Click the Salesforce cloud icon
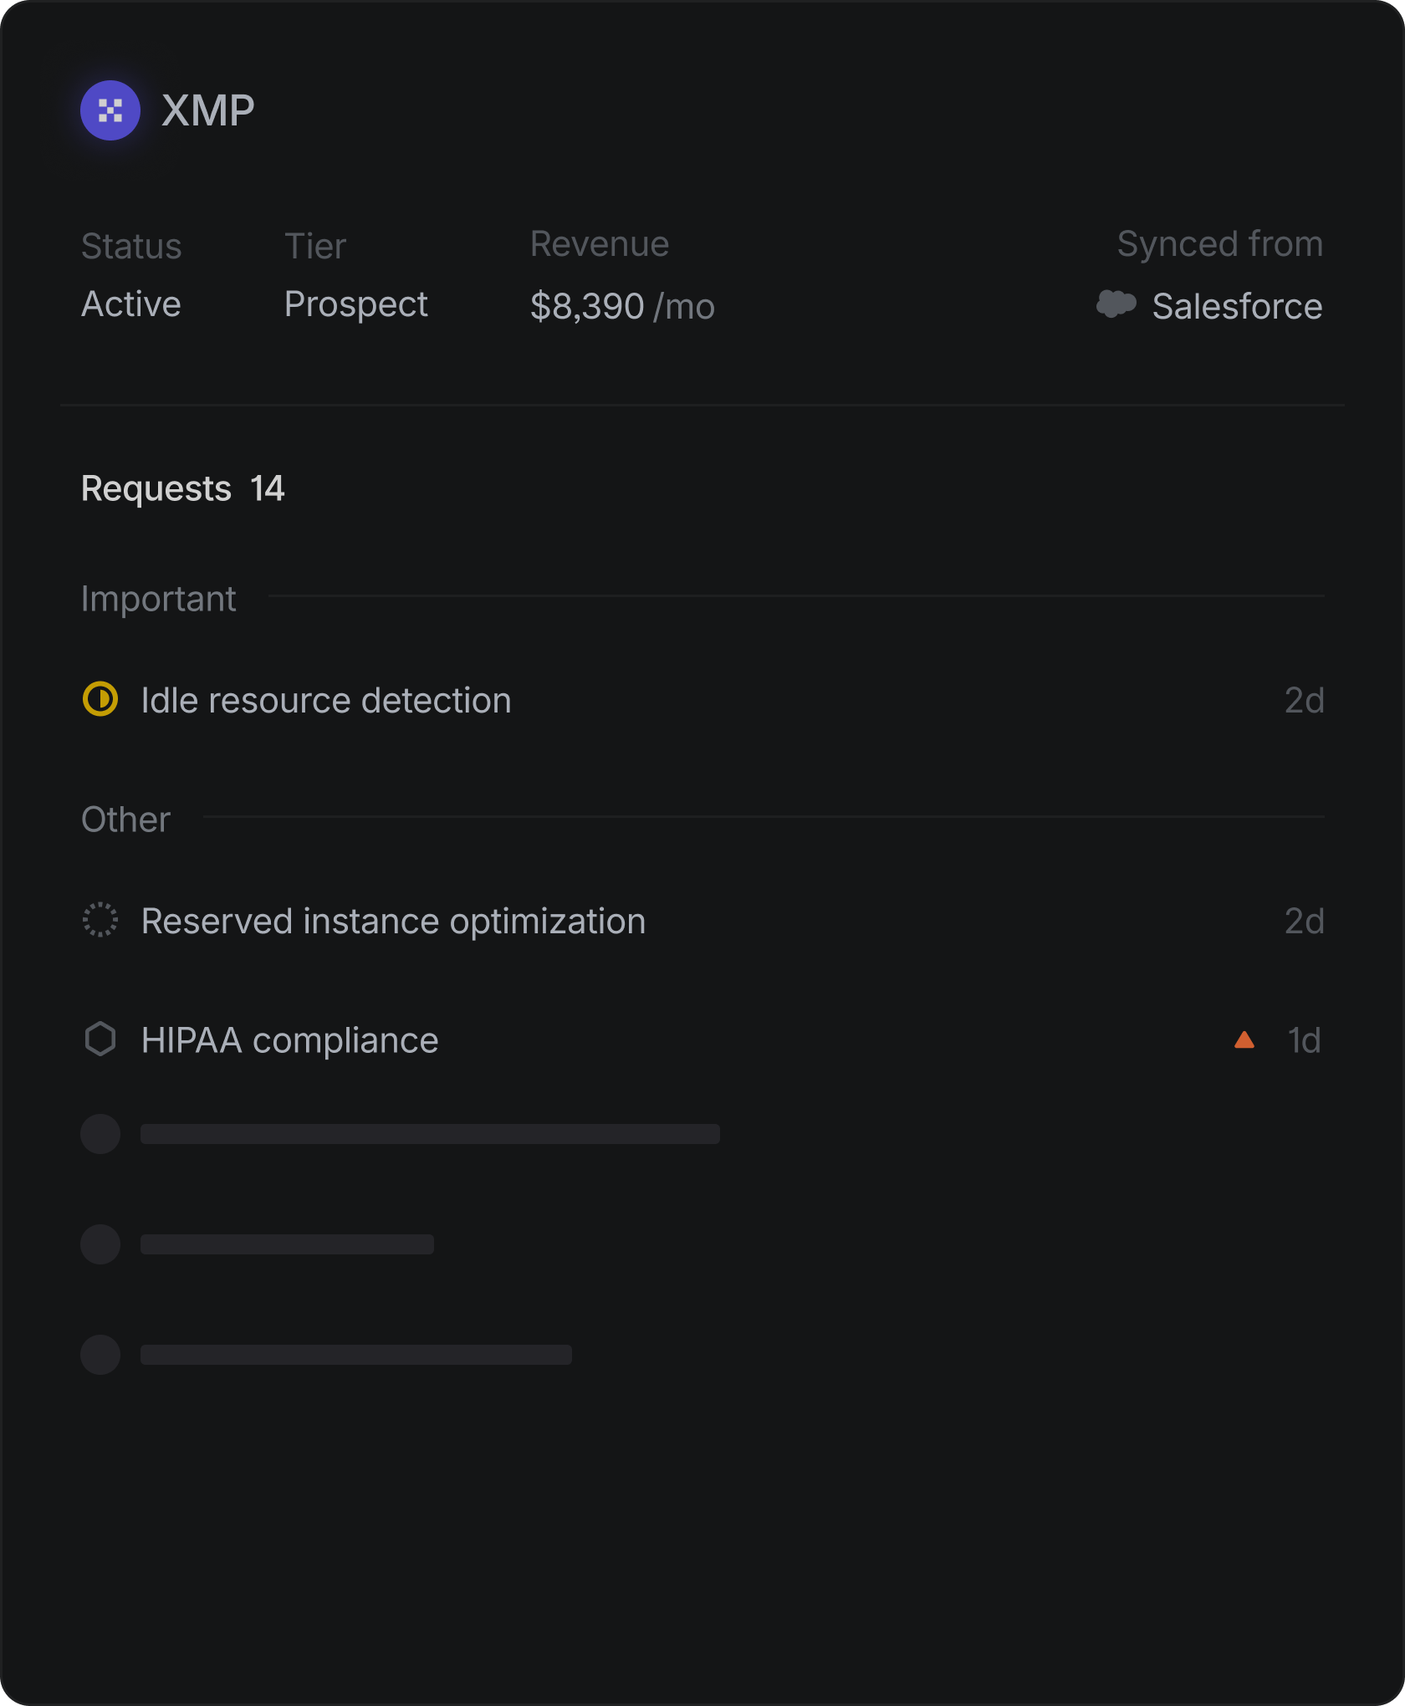1405x1706 pixels. tap(1116, 304)
